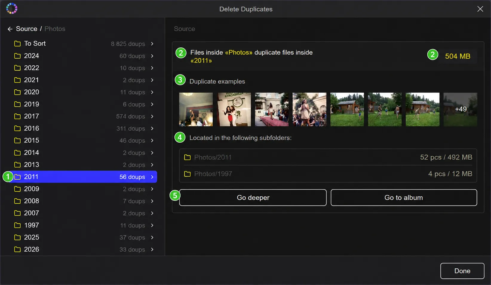The image size is (491, 285).
Task: Select the 2013 folder name
Action: click(32, 165)
